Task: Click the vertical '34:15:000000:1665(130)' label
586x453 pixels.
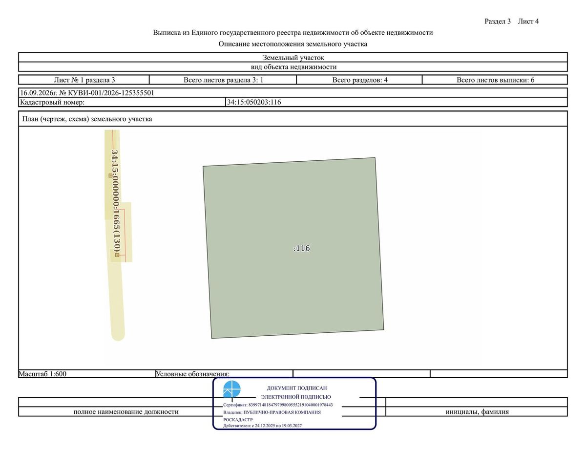Action: (115, 200)
